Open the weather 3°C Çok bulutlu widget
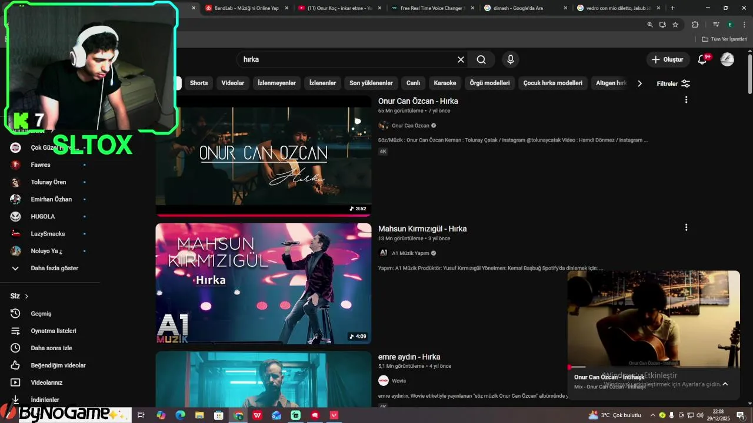Viewport: 753px width, 423px height. 615,415
